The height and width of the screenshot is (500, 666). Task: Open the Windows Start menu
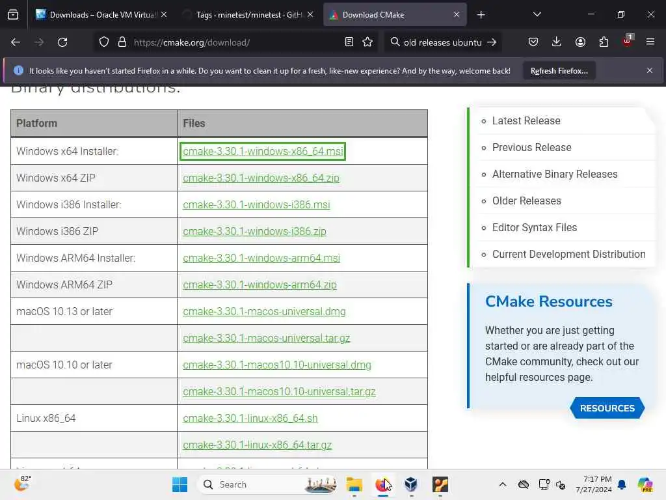[x=180, y=484]
